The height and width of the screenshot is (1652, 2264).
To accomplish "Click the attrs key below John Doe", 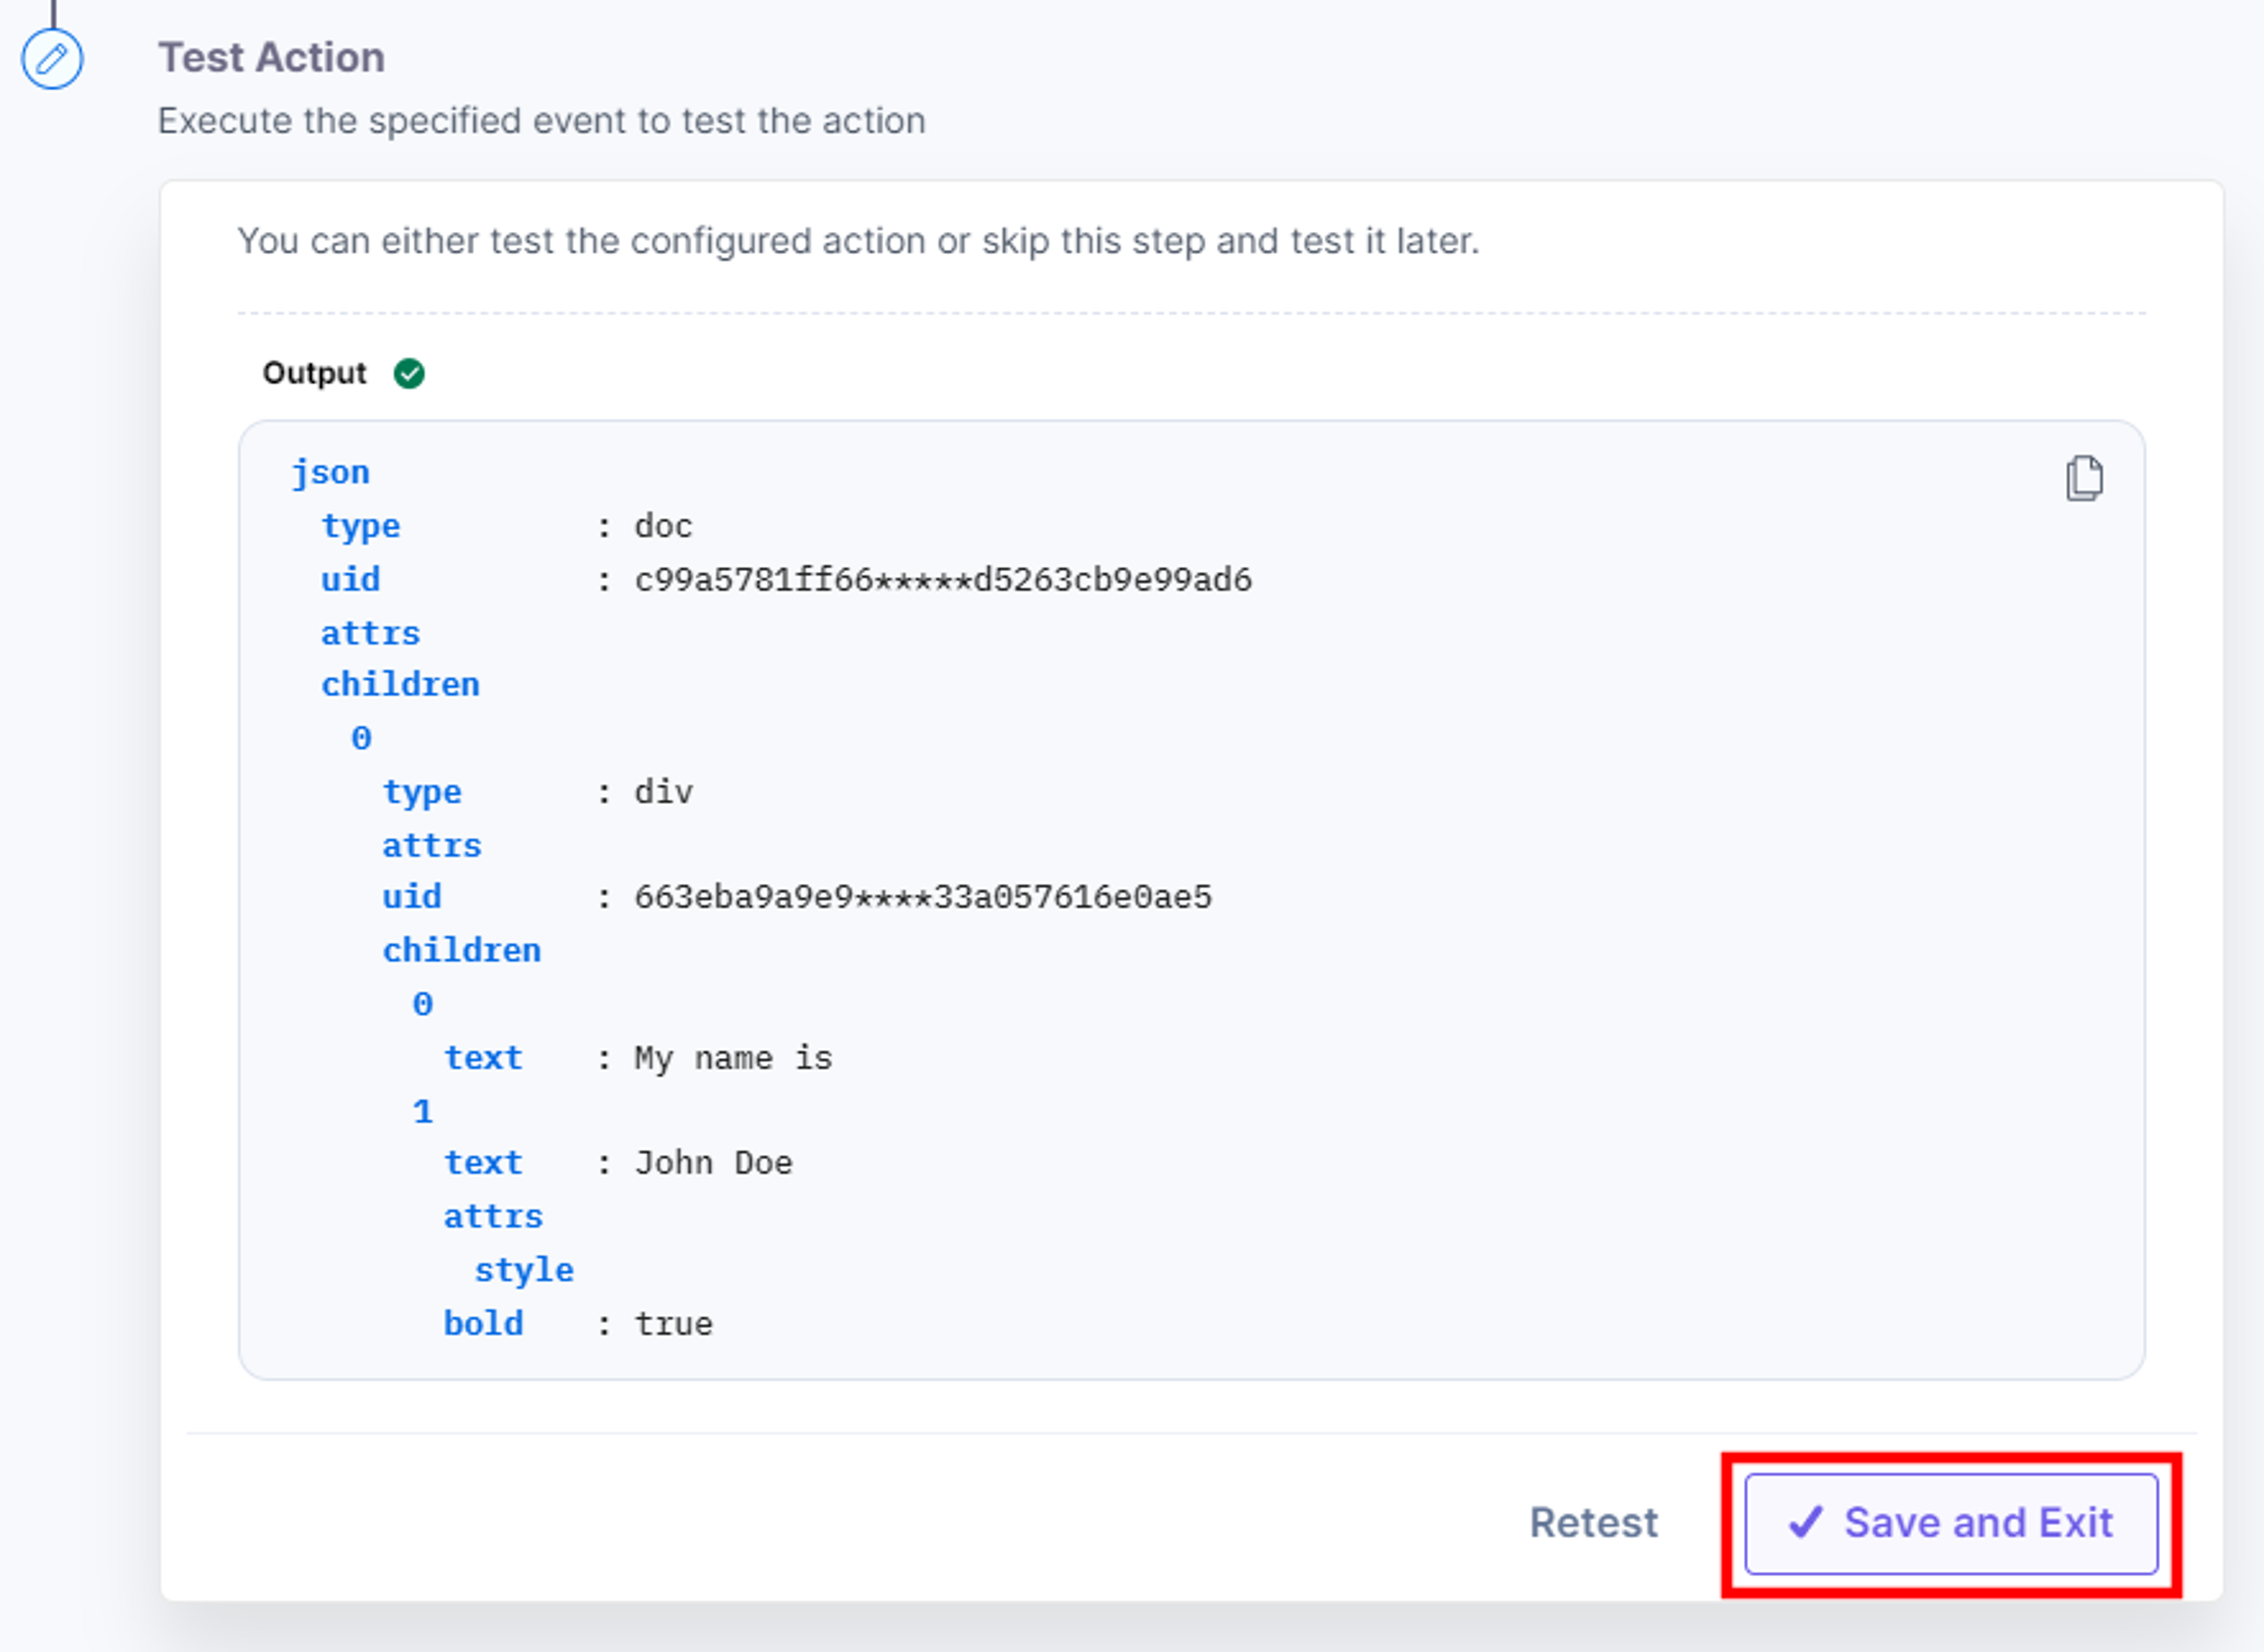I will pos(493,1217).
